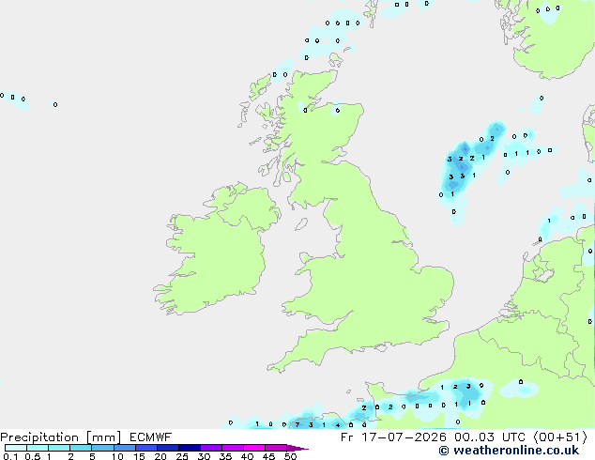This screenshot has height=460, width=595.
Task: Select the 20–25 mm legend color swatch
Action: [168, 448]
